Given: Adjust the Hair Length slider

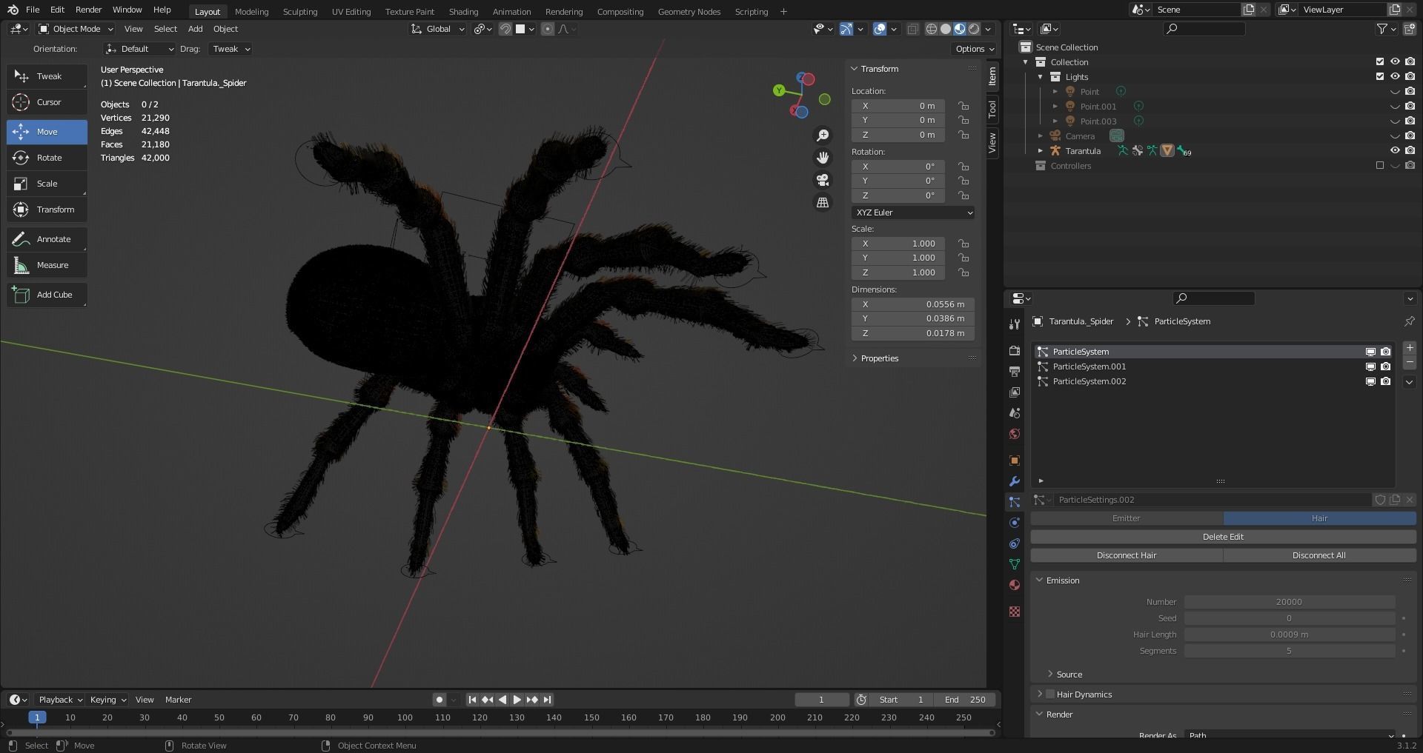Looking at the screenshot, I should point(1289,635).
